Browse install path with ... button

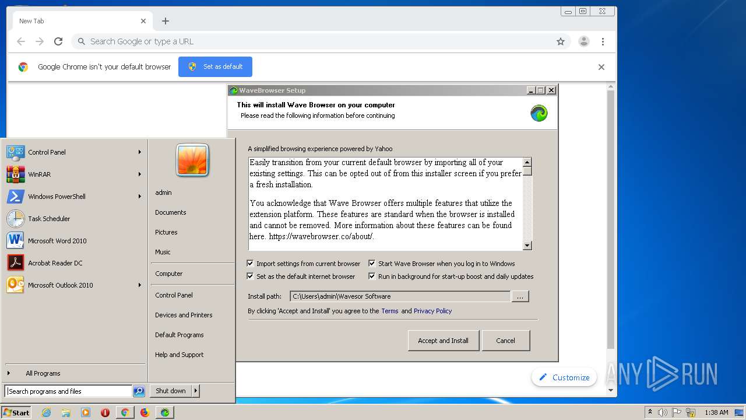(x=520, y=296)
